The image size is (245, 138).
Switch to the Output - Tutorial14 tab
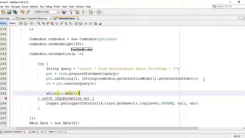tap(33, 18)
